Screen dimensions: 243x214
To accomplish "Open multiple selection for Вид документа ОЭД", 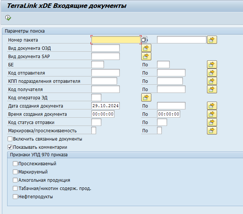I will coord(146,48).
